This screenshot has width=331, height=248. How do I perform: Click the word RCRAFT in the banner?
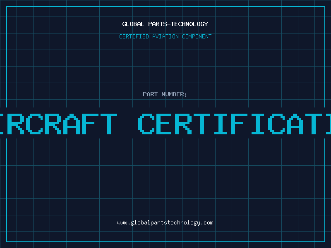pyautogui.click(x=62, y=123)
